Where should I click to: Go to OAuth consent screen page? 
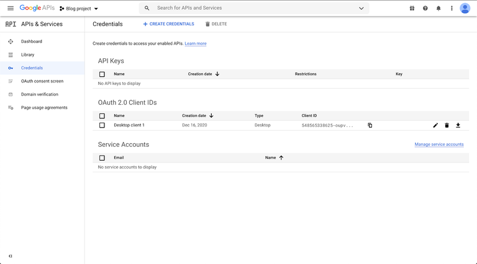pyautogui.click(x=42, y=81)
